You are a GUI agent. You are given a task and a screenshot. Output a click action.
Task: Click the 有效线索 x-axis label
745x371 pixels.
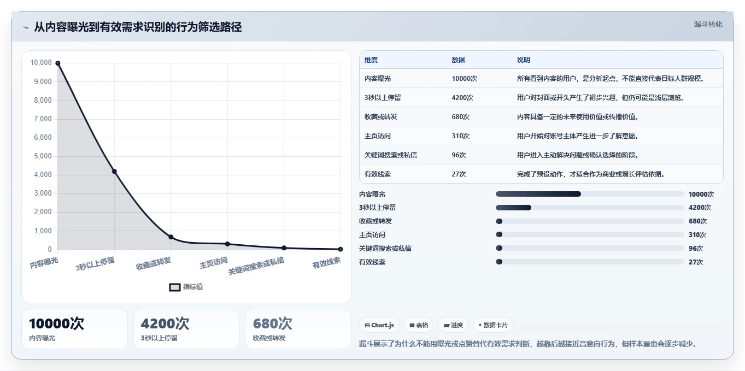pos(326,262)
